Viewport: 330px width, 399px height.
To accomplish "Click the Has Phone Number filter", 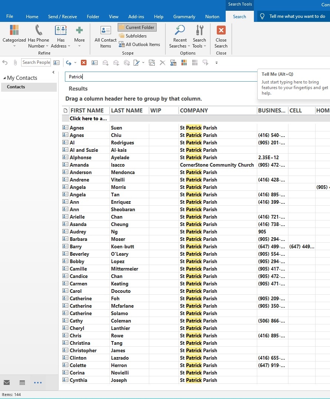I will click(38, 36).
